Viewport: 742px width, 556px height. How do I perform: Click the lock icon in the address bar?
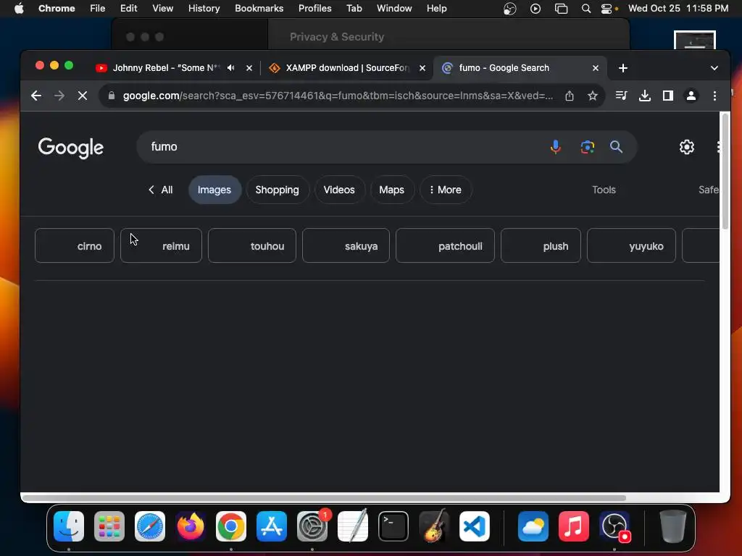point(111,96)
